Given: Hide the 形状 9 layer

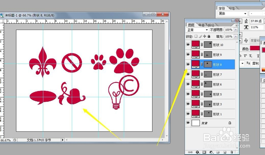Looking at the screenshot, I should pyautogui.click(x=188, y=54).
